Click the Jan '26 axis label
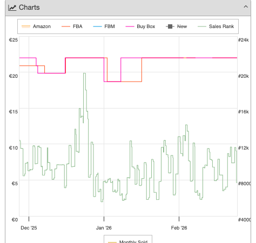Image resolution: width=256 pixels, height=243 pixels. point(104,228)
